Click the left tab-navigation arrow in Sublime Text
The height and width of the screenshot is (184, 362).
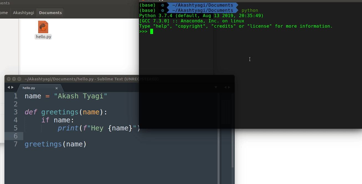tap(9, 87)
